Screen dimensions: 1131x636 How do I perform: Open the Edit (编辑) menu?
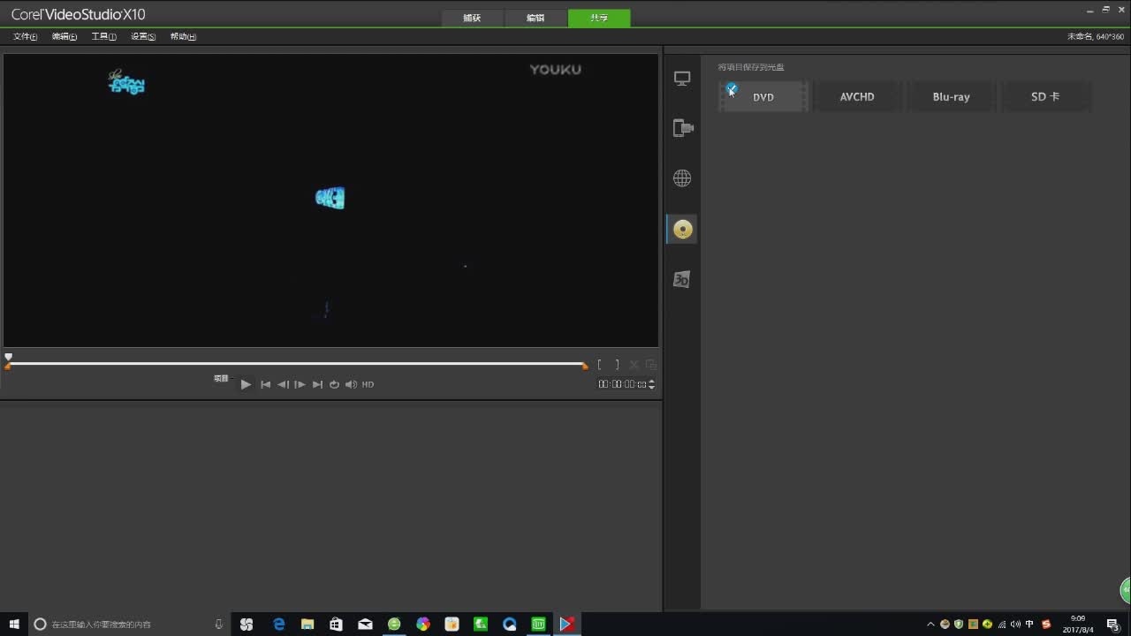pos(65,36)
